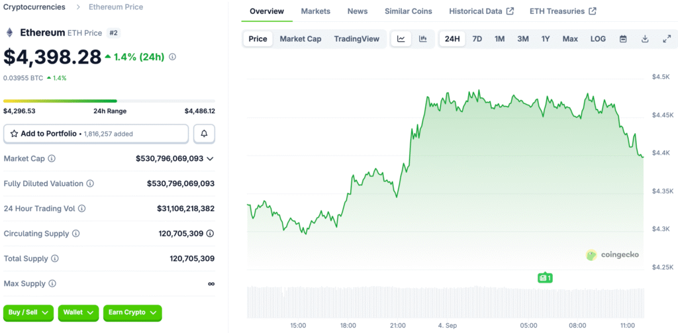This screenshot has width=678, height=333.
Task: Click the news event marker on chart
Action: coord(544,277)
